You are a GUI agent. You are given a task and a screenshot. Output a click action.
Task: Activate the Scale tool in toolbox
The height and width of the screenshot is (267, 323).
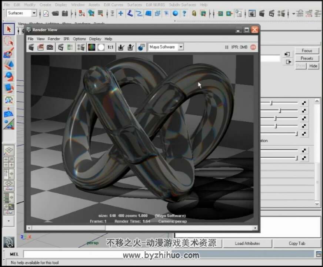pos(9,88)
